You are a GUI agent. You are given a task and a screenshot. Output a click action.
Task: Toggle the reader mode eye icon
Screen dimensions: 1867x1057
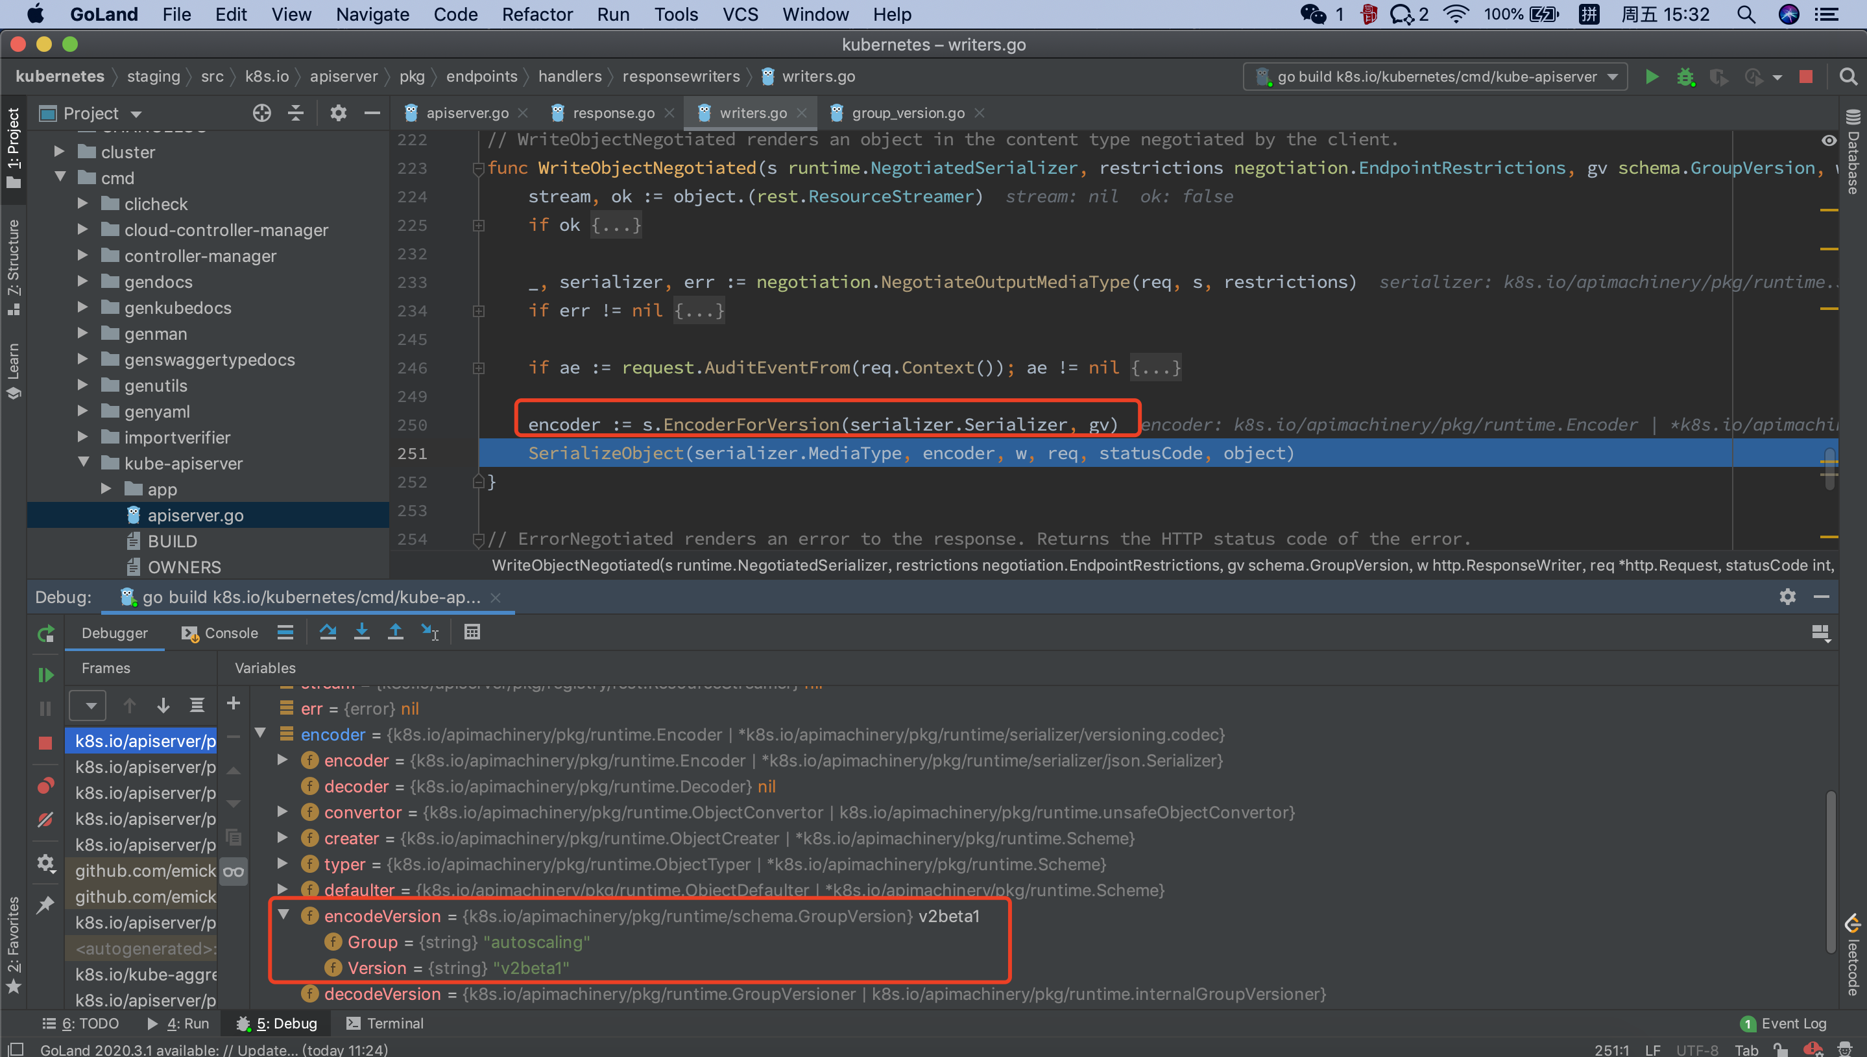(1829, 141)
